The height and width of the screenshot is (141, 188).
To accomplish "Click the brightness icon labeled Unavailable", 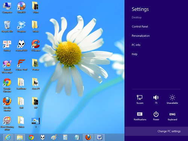I will click(x=172, y=99).
